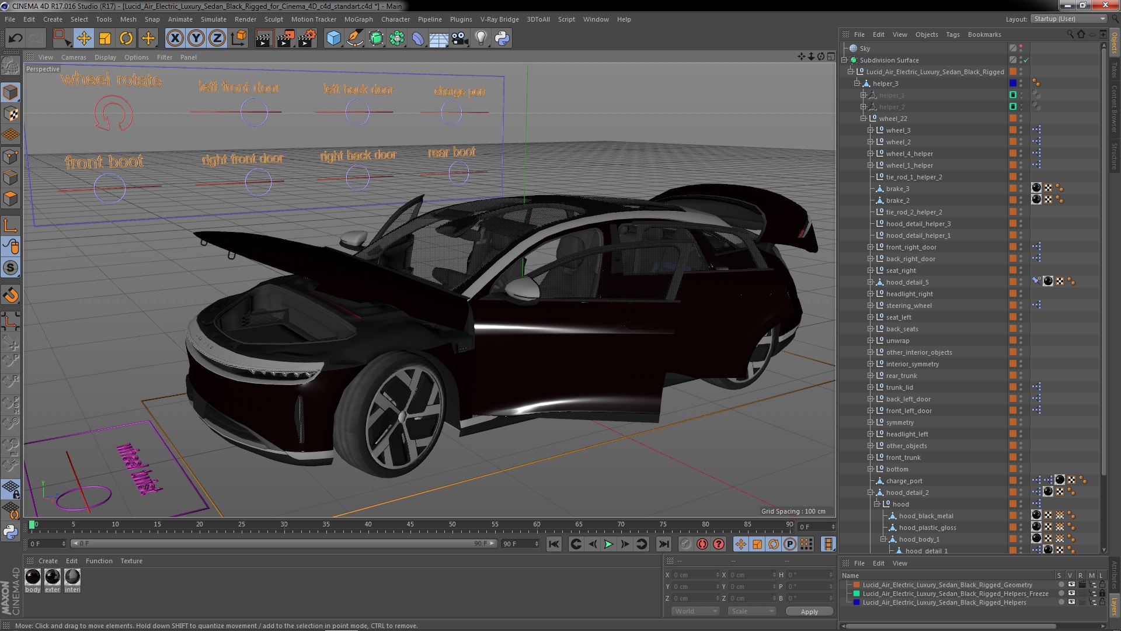Select the rear_trunk object row
Viewport: 1121px width, 631px height.
point(901,376)
